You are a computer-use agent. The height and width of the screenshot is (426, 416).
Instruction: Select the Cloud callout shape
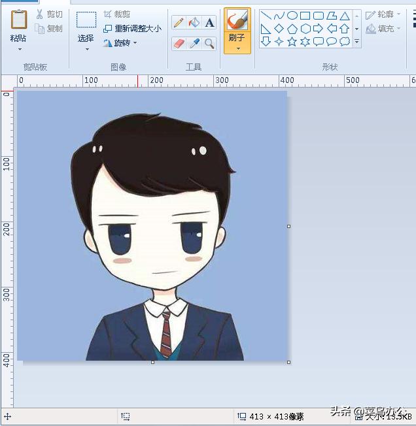pos(345,42)
